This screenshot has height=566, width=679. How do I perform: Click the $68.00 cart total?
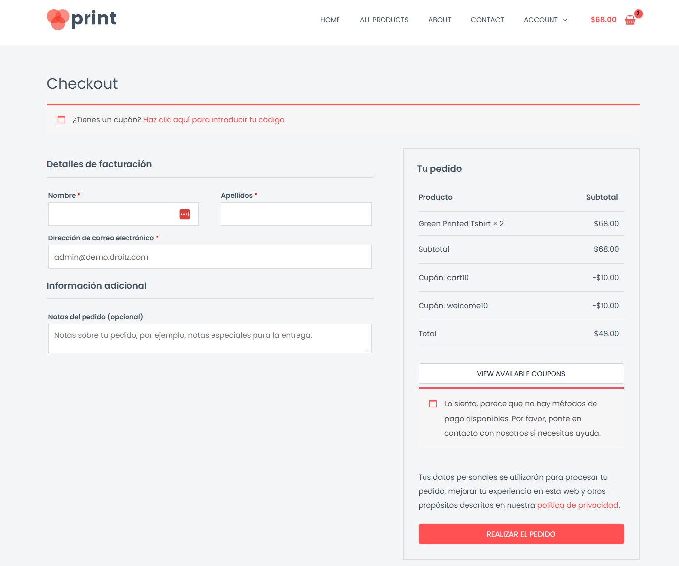[603, 20]
